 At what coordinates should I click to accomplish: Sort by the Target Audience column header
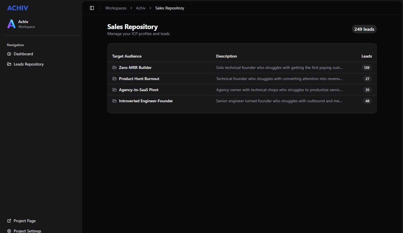coord(127,56)
